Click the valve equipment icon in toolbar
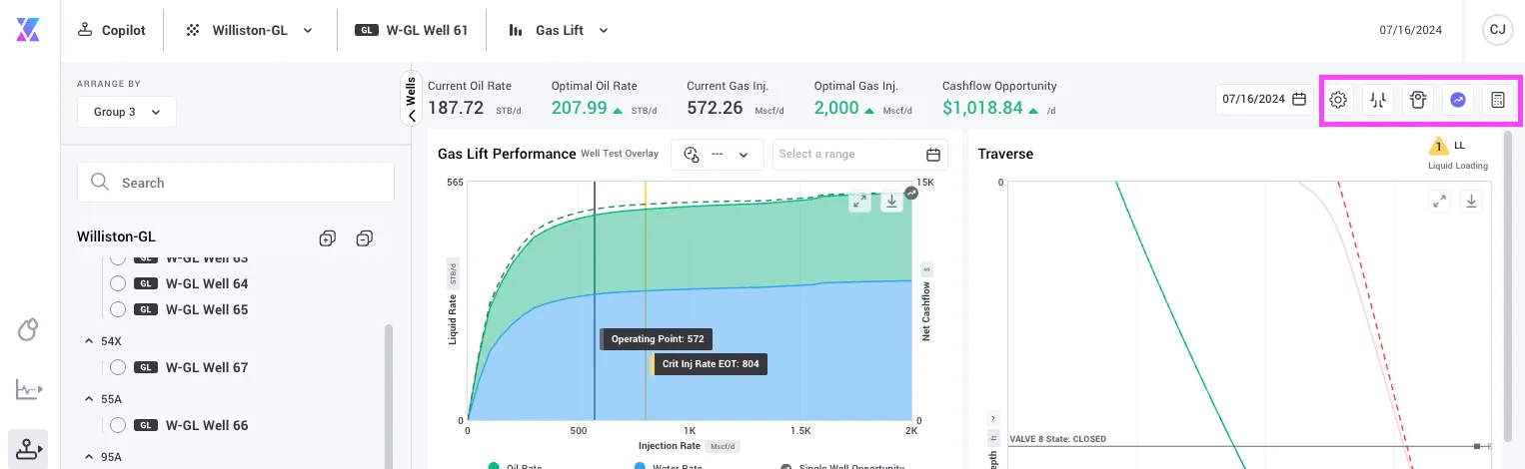 1418,100
